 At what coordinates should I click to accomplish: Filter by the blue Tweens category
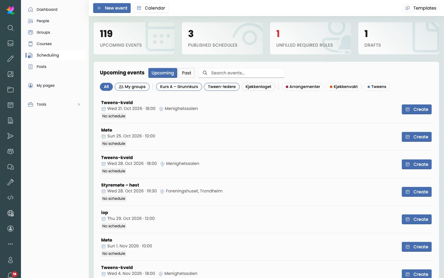(377, 87)
